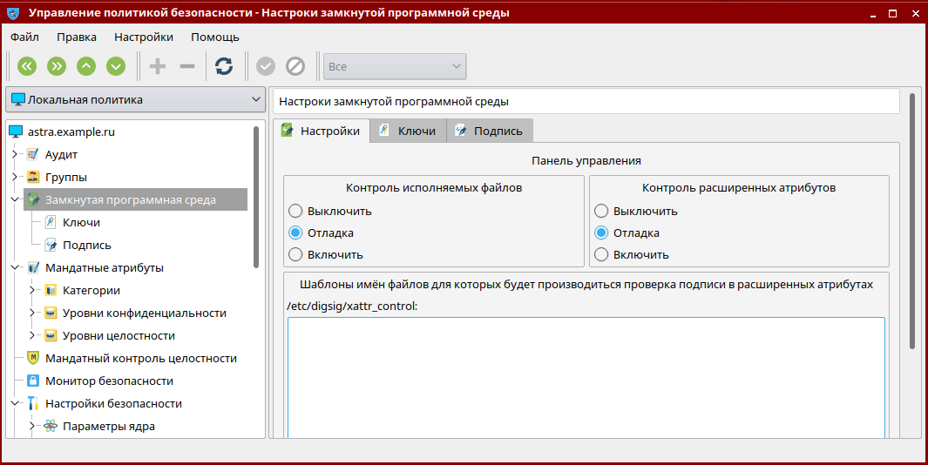Click the Мандатный контроль целостности shield icon
This screenshot has height=465, width=928.
tap(33, 358)
